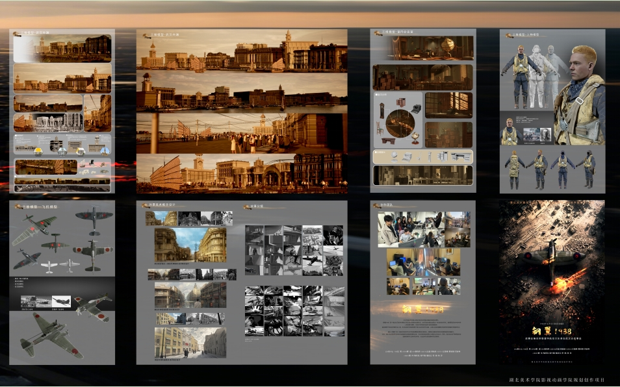620x387 pixels.
Task: Open the conference room render with the globe
Action: click(x=432, y=48)
